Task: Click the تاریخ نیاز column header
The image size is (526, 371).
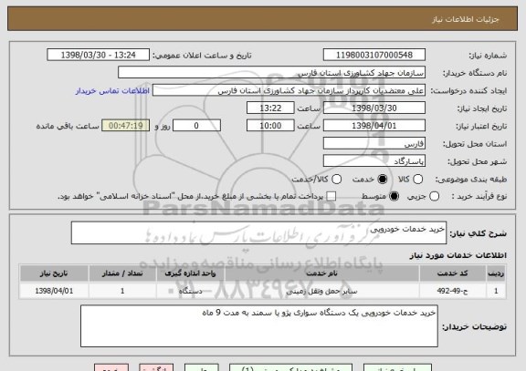Action: (54, 273)
